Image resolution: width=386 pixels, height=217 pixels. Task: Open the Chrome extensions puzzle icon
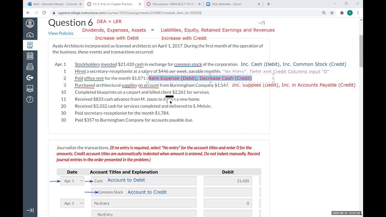(x=342, y=13)
